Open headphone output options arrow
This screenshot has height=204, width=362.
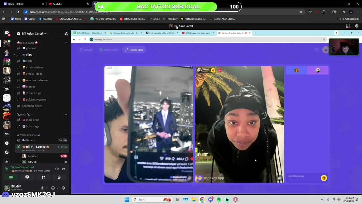(x=58, y=188)
